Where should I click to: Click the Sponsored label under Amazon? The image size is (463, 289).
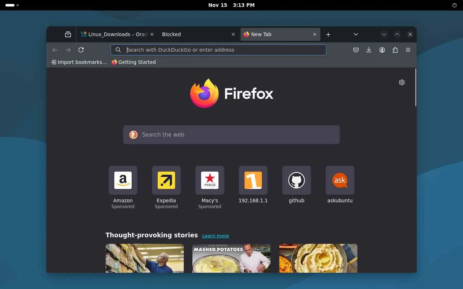pos(123,207)
